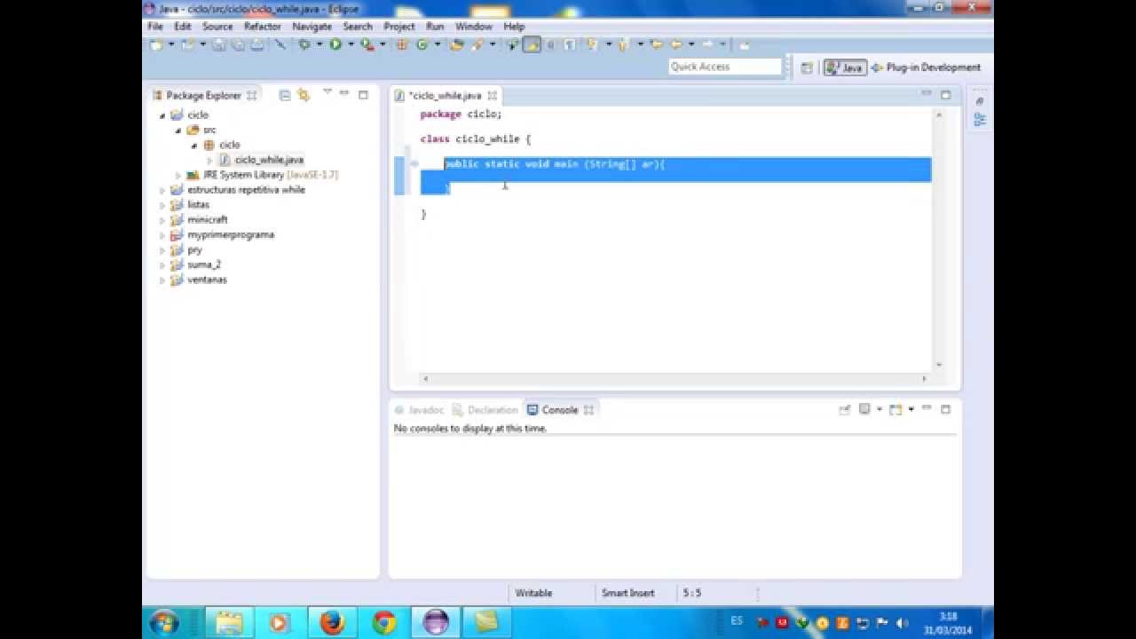1136x639 pixels.
Task: Open the Refactor menu
Action: pos(263,27)
